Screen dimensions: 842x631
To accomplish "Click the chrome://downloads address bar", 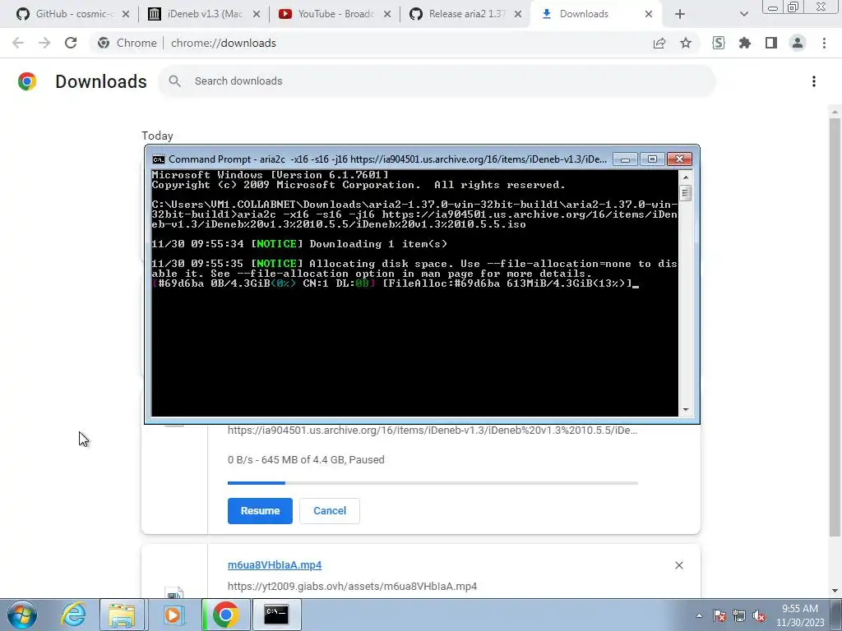I will coord(224,43).
